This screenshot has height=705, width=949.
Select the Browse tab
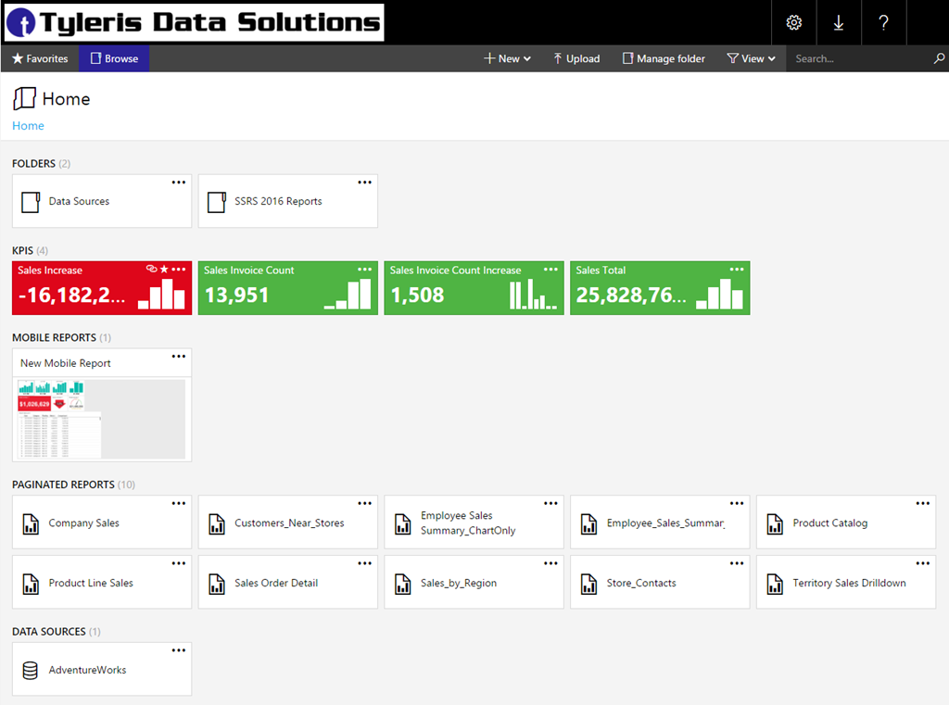pyautogui.click(x=114, y=58)
